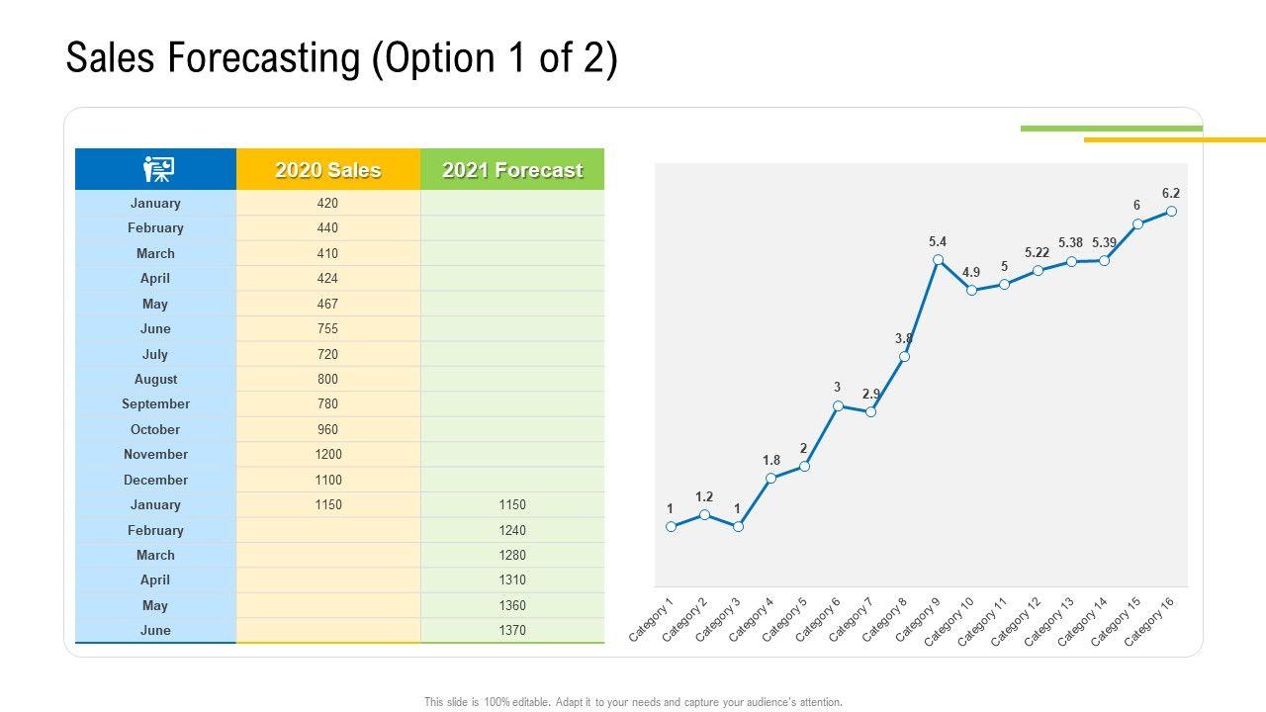Select the Category 6 data point marker
The height and width of the screenshot is (712, 1266).
[838, 405]
